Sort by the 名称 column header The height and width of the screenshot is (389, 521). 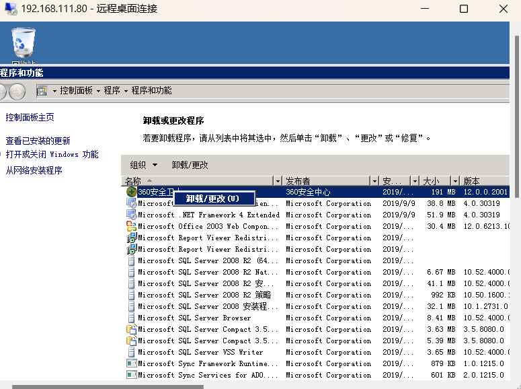point(197,181)
